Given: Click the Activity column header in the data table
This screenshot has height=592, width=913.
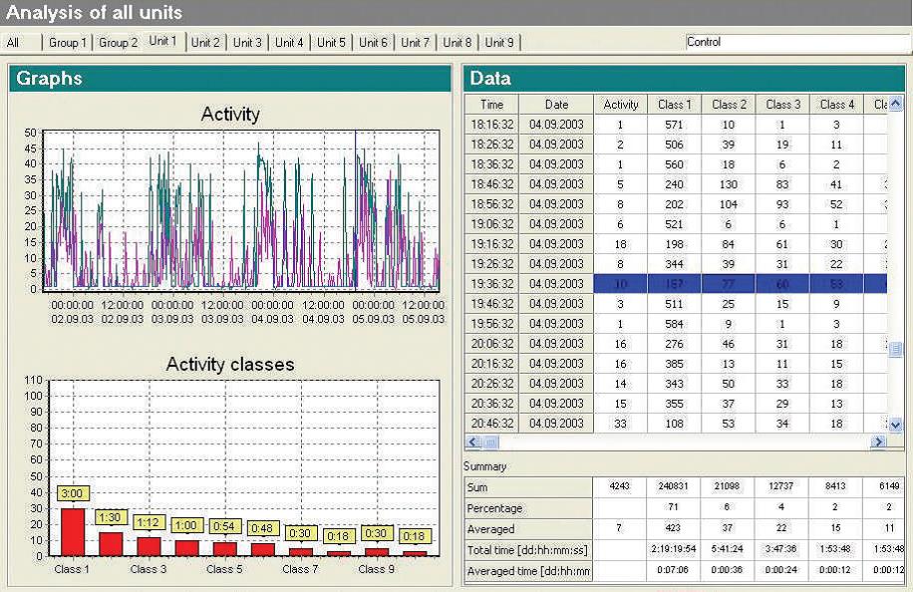Looking at the screenshot, I should 621,105.
